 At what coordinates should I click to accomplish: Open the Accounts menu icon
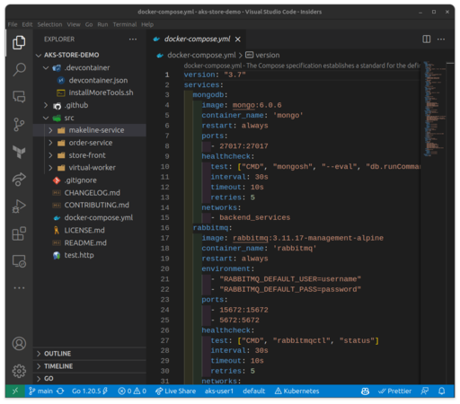tap(19, 344)
